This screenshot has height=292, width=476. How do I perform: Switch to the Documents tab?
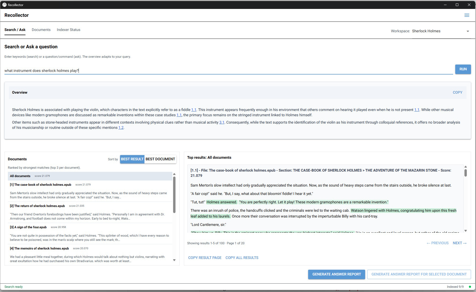click(x=41, y=30)
